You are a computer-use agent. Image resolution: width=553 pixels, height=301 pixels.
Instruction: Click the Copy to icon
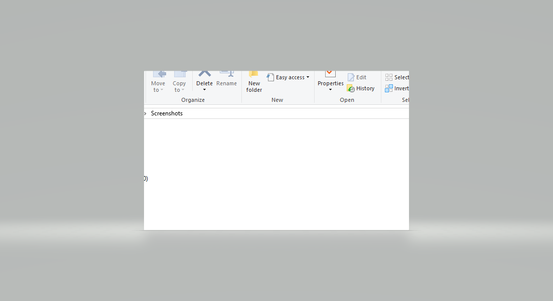180,74
